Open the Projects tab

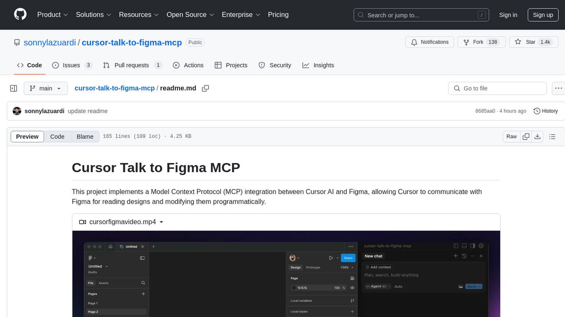pyautogui.click(x=231, y=65)
